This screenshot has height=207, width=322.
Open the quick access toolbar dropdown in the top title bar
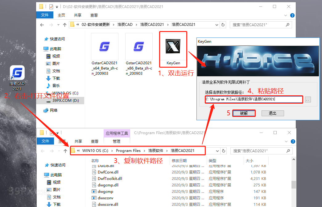pos(57,7)
